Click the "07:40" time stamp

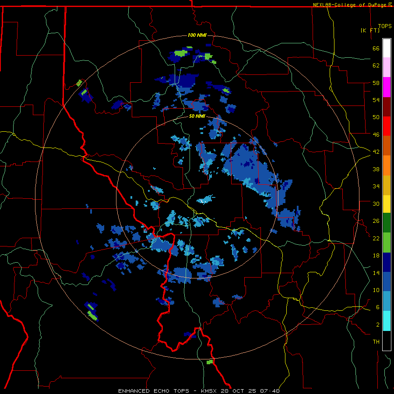(269, 391)
